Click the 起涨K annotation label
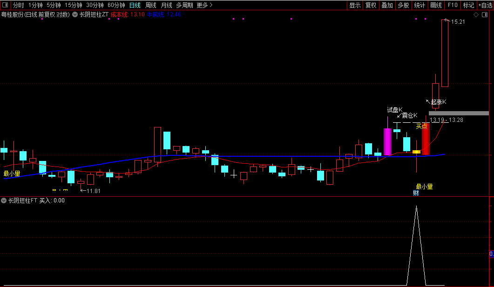Screen dimensions: 494x287 [439, 102]
